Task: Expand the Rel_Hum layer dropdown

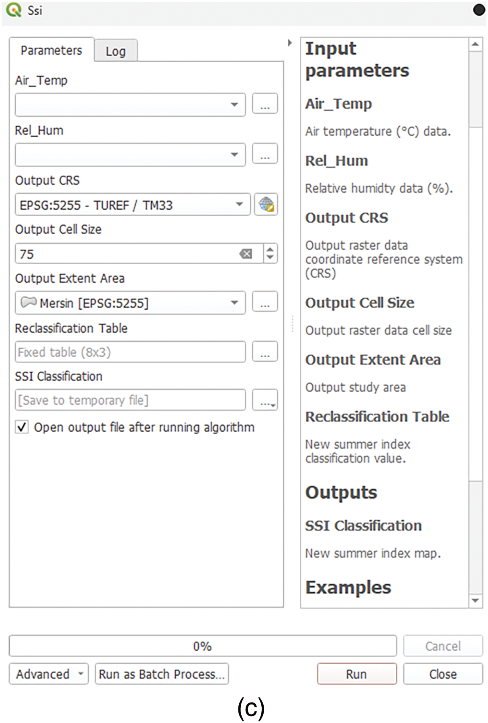Action: pyautogui.click(x=234, y=155)
